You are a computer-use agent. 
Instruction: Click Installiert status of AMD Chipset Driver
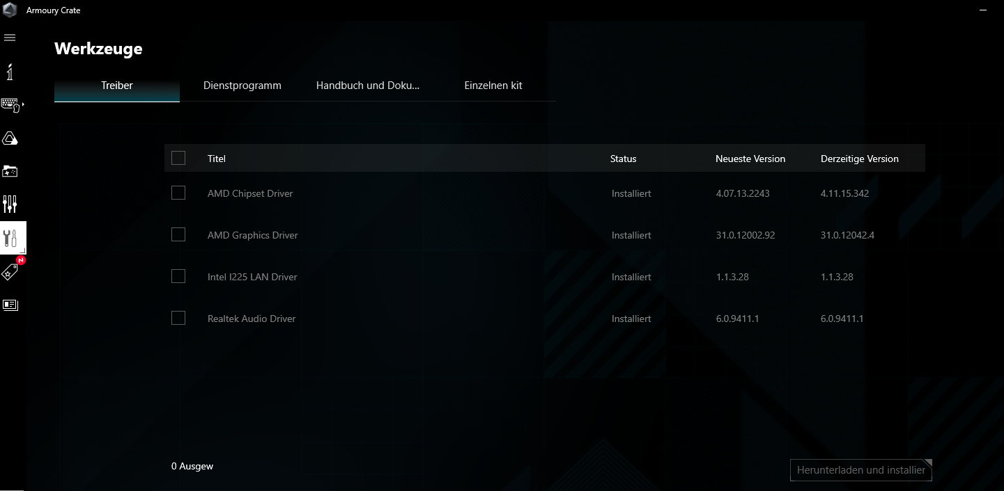tap(631, 193)
